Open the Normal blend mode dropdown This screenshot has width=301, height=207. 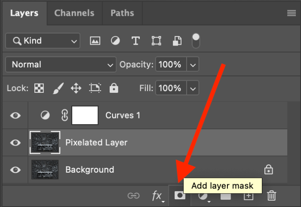point(61,65)
